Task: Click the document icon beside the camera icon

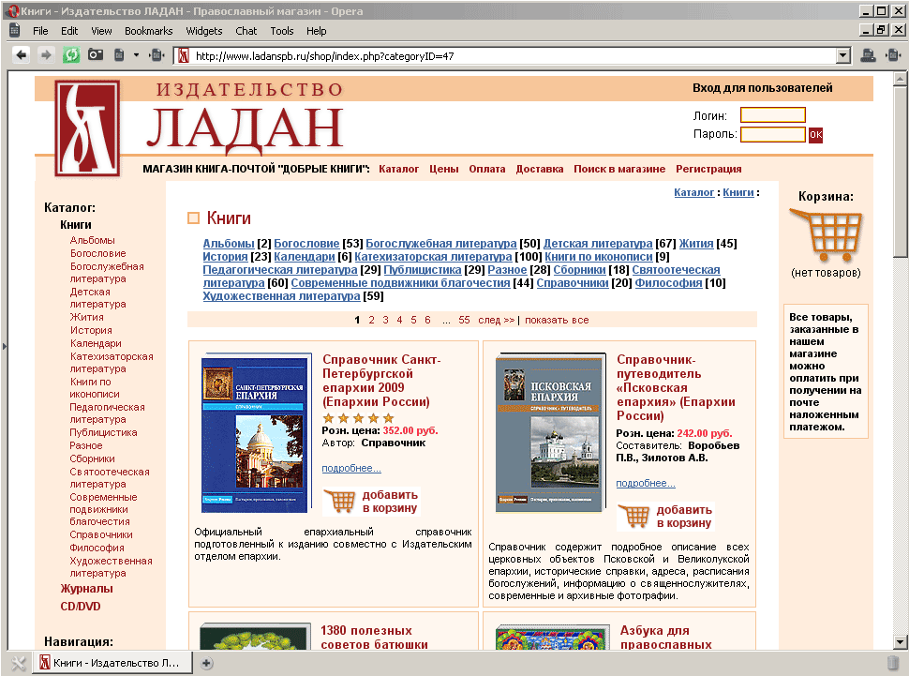Action: [x=119, y=55]
